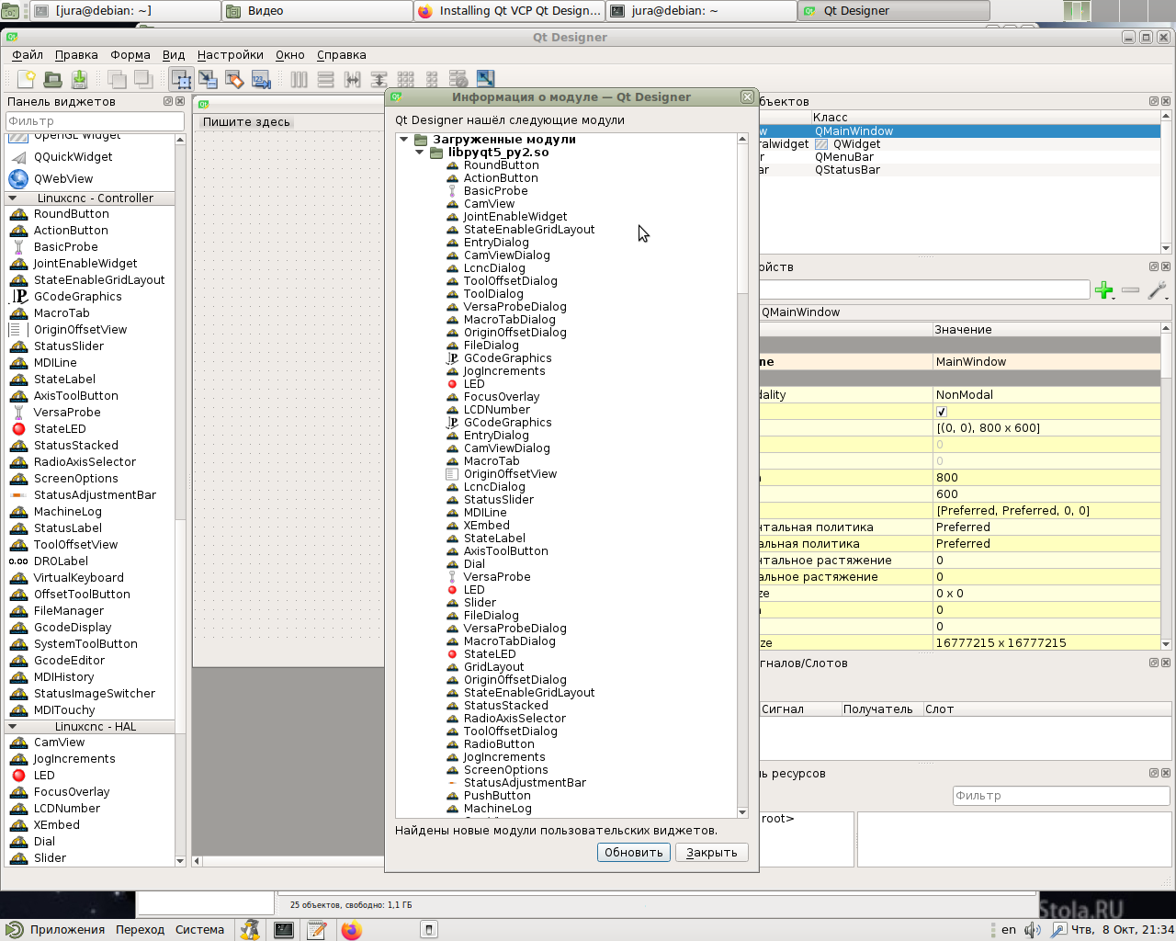1176x941 pixels.
Task: Collapse the Linuxcnc - HAL category
Action: [13, 727]
